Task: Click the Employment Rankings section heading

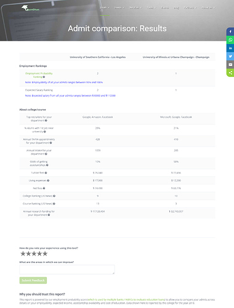Action: coord(33,66)
